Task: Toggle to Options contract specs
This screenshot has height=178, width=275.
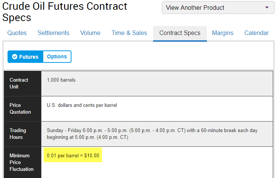Action: (57, 56)
